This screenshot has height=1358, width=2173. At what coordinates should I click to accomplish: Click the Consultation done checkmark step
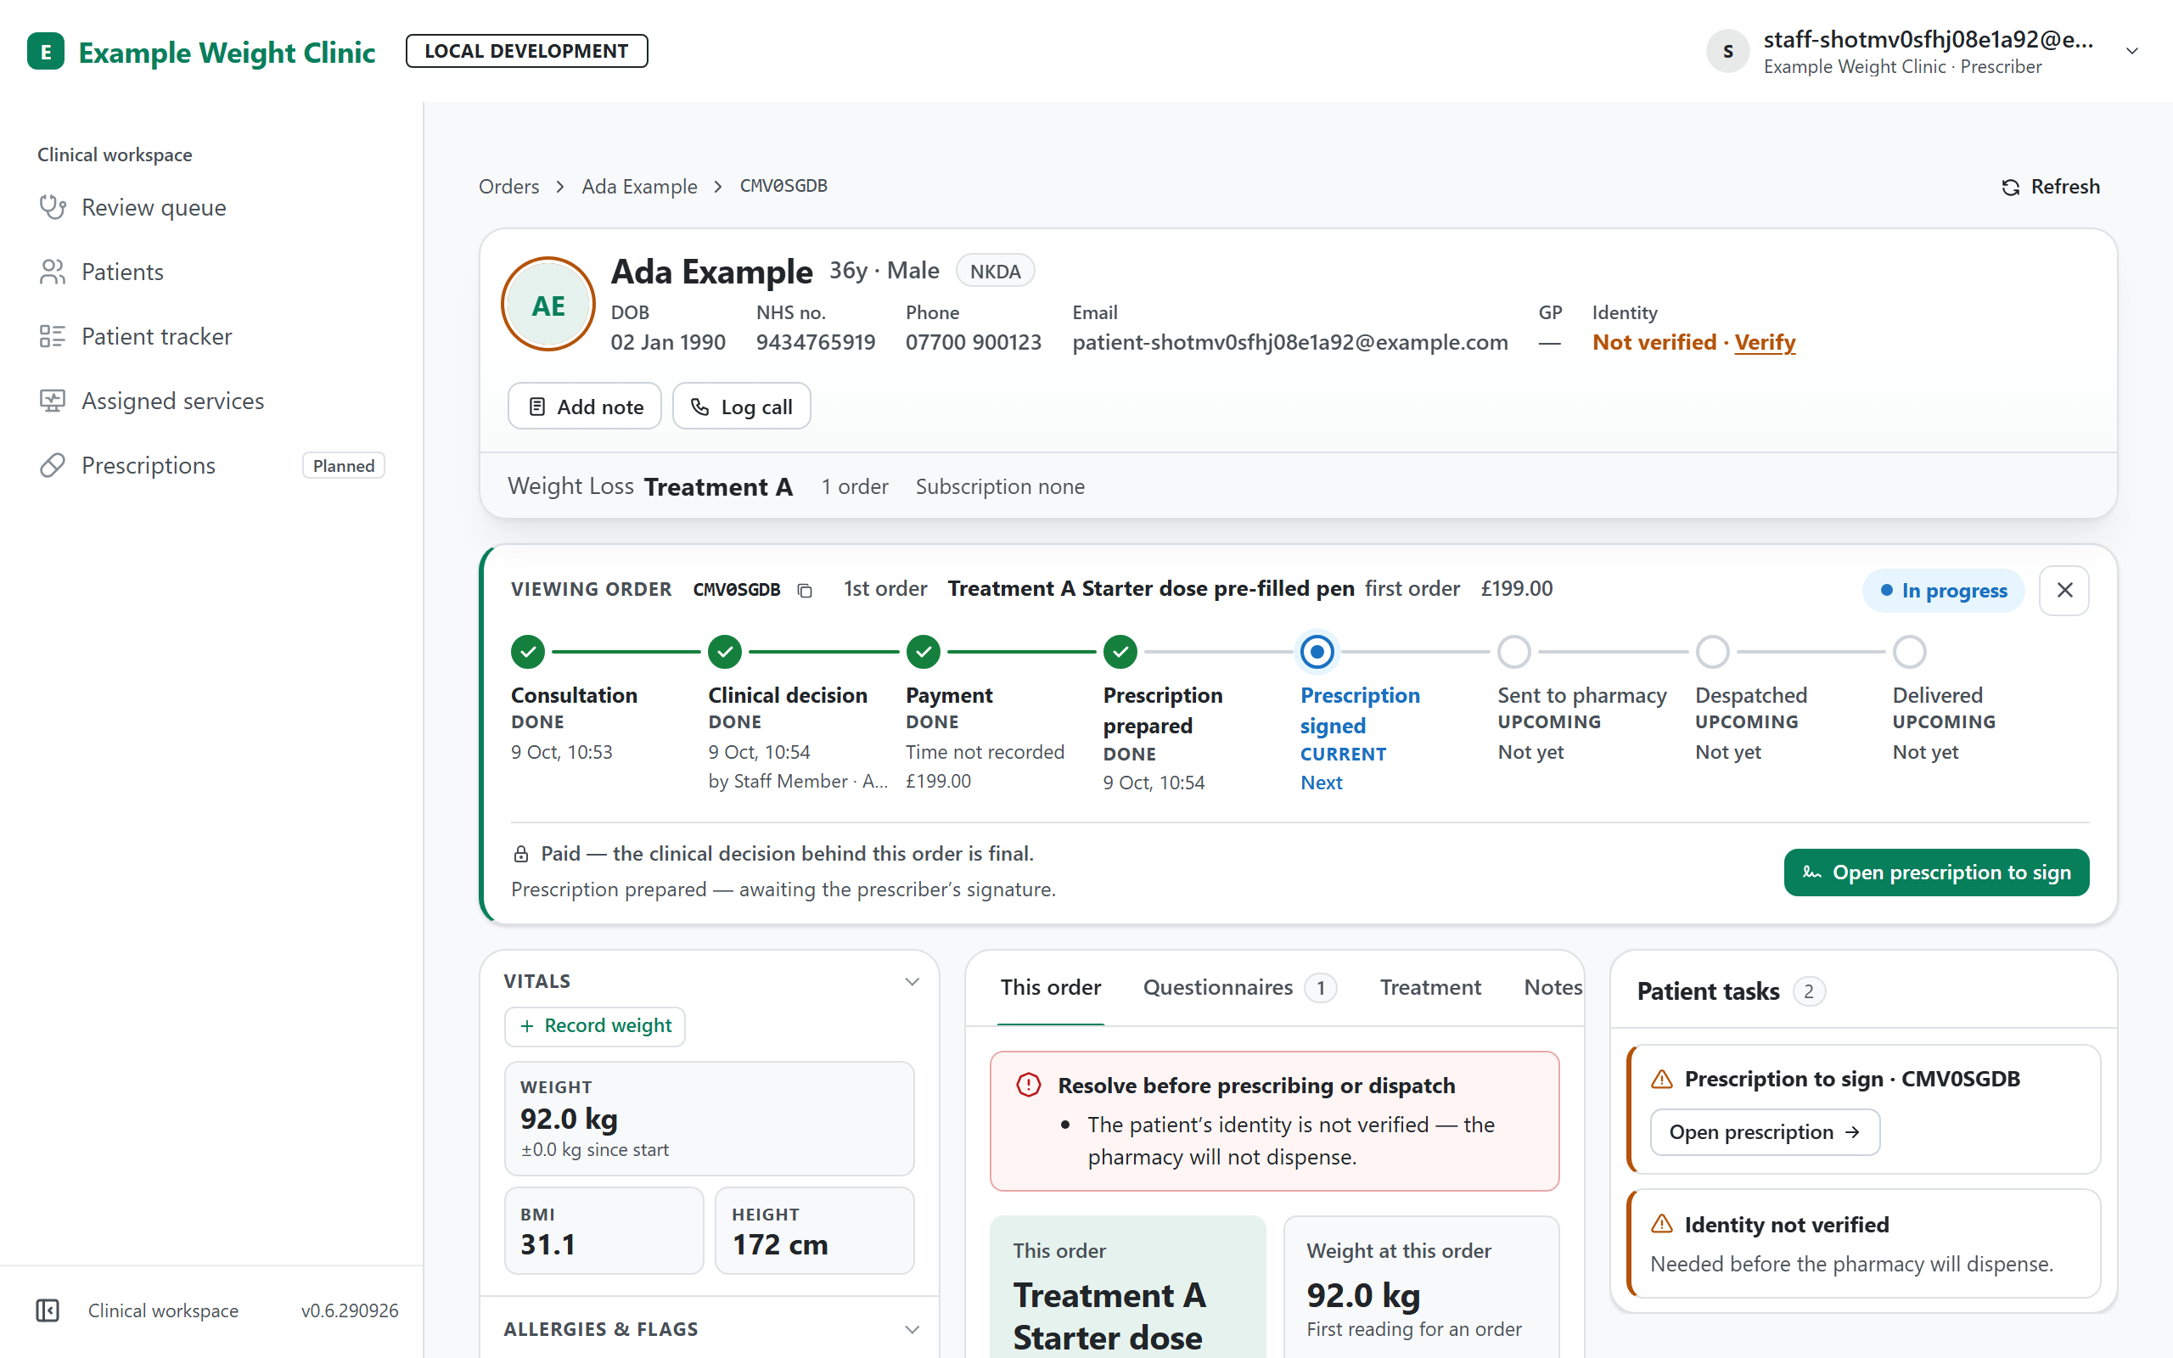click(528, 652)
